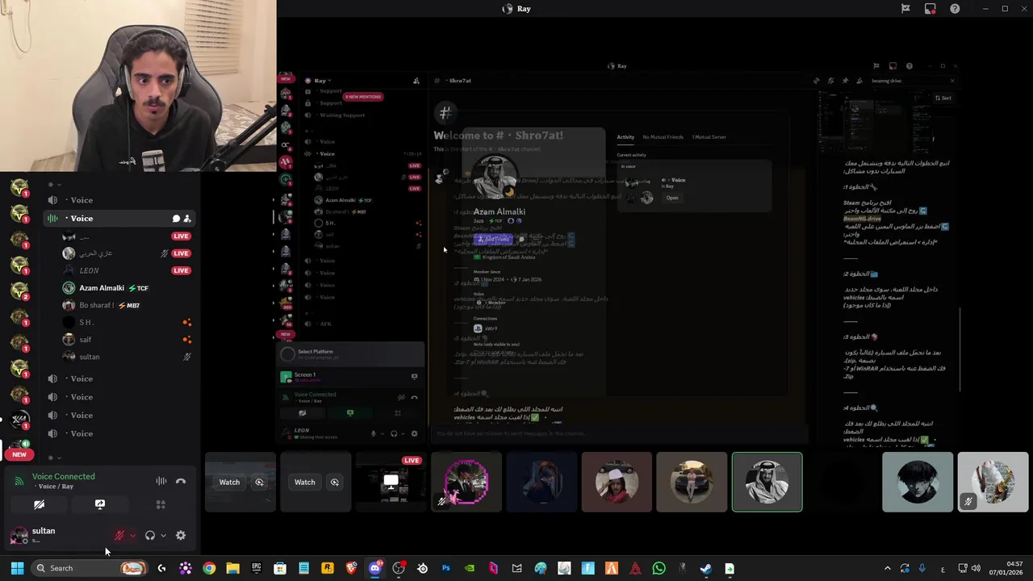Click Watch on the leftmost stream tile
This screenshot has height=581, width=1033.
click(x=229, y=483)
